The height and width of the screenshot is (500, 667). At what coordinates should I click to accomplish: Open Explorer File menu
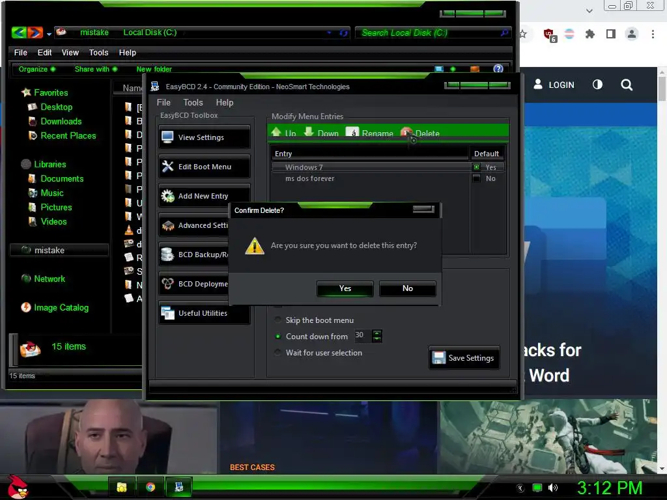[x=20, y=52]
